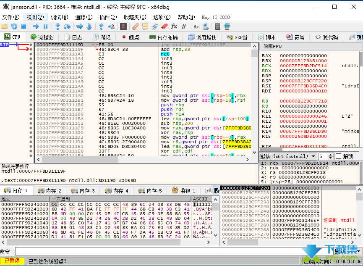Open the 选项 (Options) menu
This screenshot has width=363, height=266.
[162, 17]
